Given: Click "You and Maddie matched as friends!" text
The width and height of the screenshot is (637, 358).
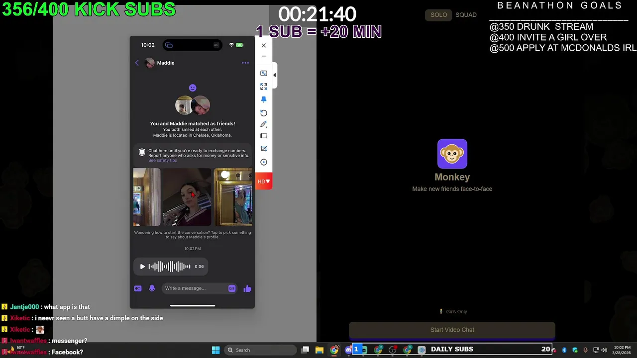Looking at the screenshot, I should coord(193,124).
